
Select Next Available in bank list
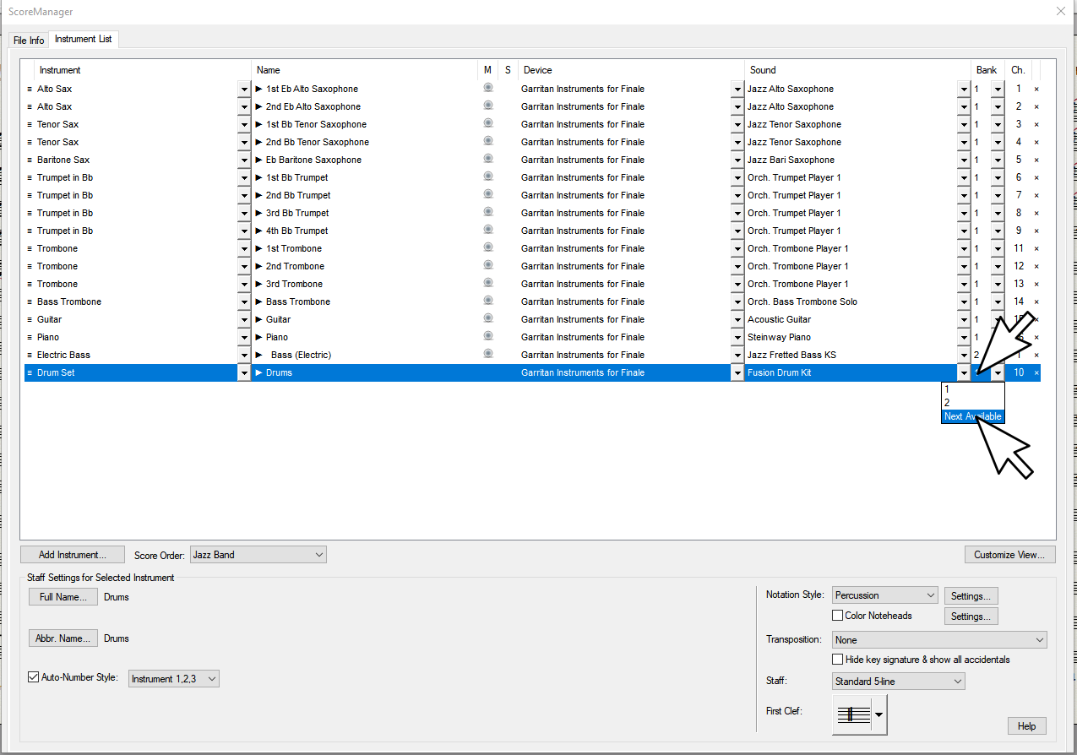[972, 416]
